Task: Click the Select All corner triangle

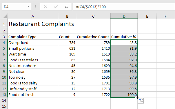Action: [x=5, y=16]
